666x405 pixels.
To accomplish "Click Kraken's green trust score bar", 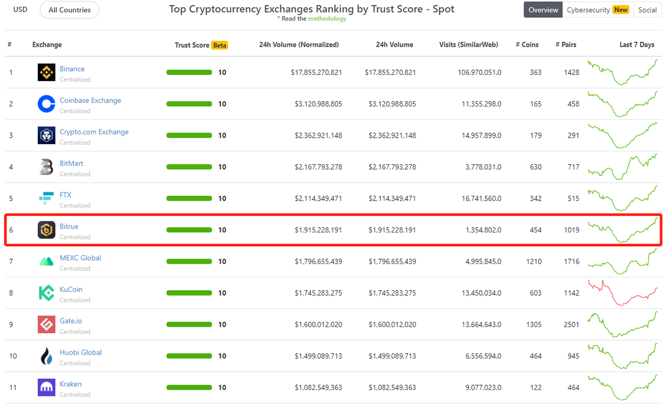I will pos(189,388).
